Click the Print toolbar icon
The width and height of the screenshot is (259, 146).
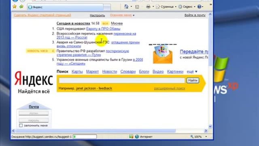(149, 6)
